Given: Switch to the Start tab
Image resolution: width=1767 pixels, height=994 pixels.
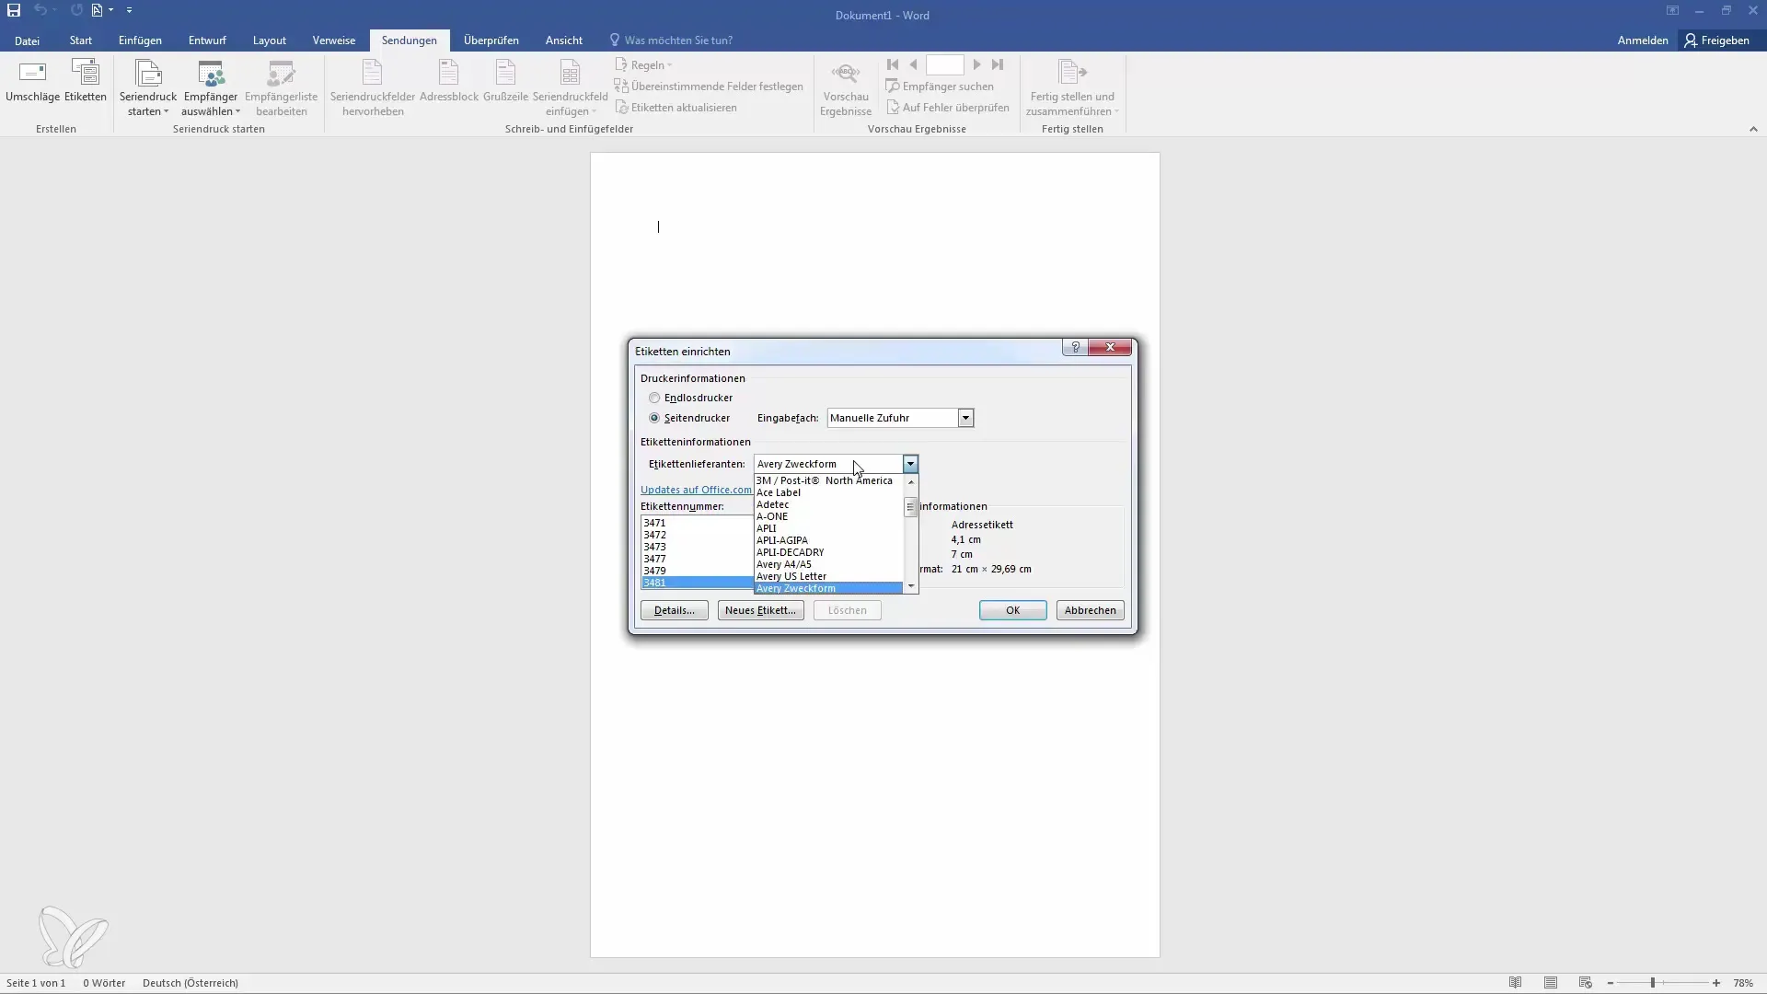Looking at the screenshot, I should pyautogui.click(x=81, y=40).
